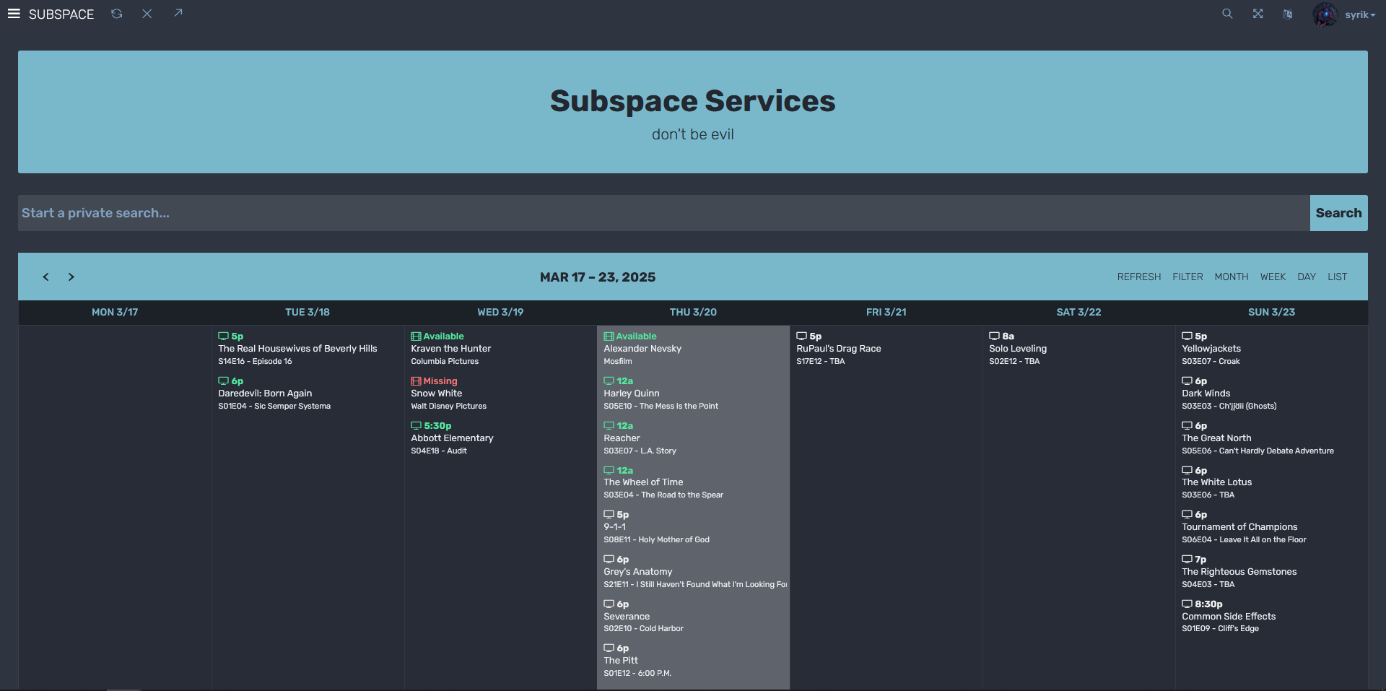Click the open-in-new-window arrow icon

178,13
